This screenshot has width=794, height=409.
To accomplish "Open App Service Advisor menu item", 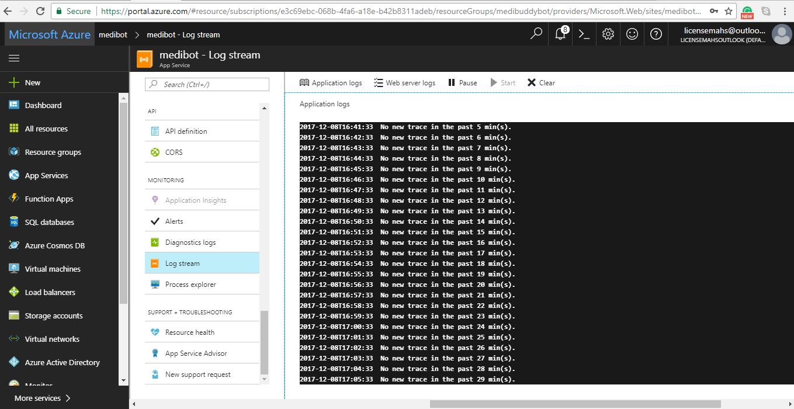I will tap(202, 353).
